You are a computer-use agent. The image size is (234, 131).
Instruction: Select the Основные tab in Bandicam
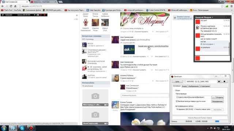pos(177,86)
